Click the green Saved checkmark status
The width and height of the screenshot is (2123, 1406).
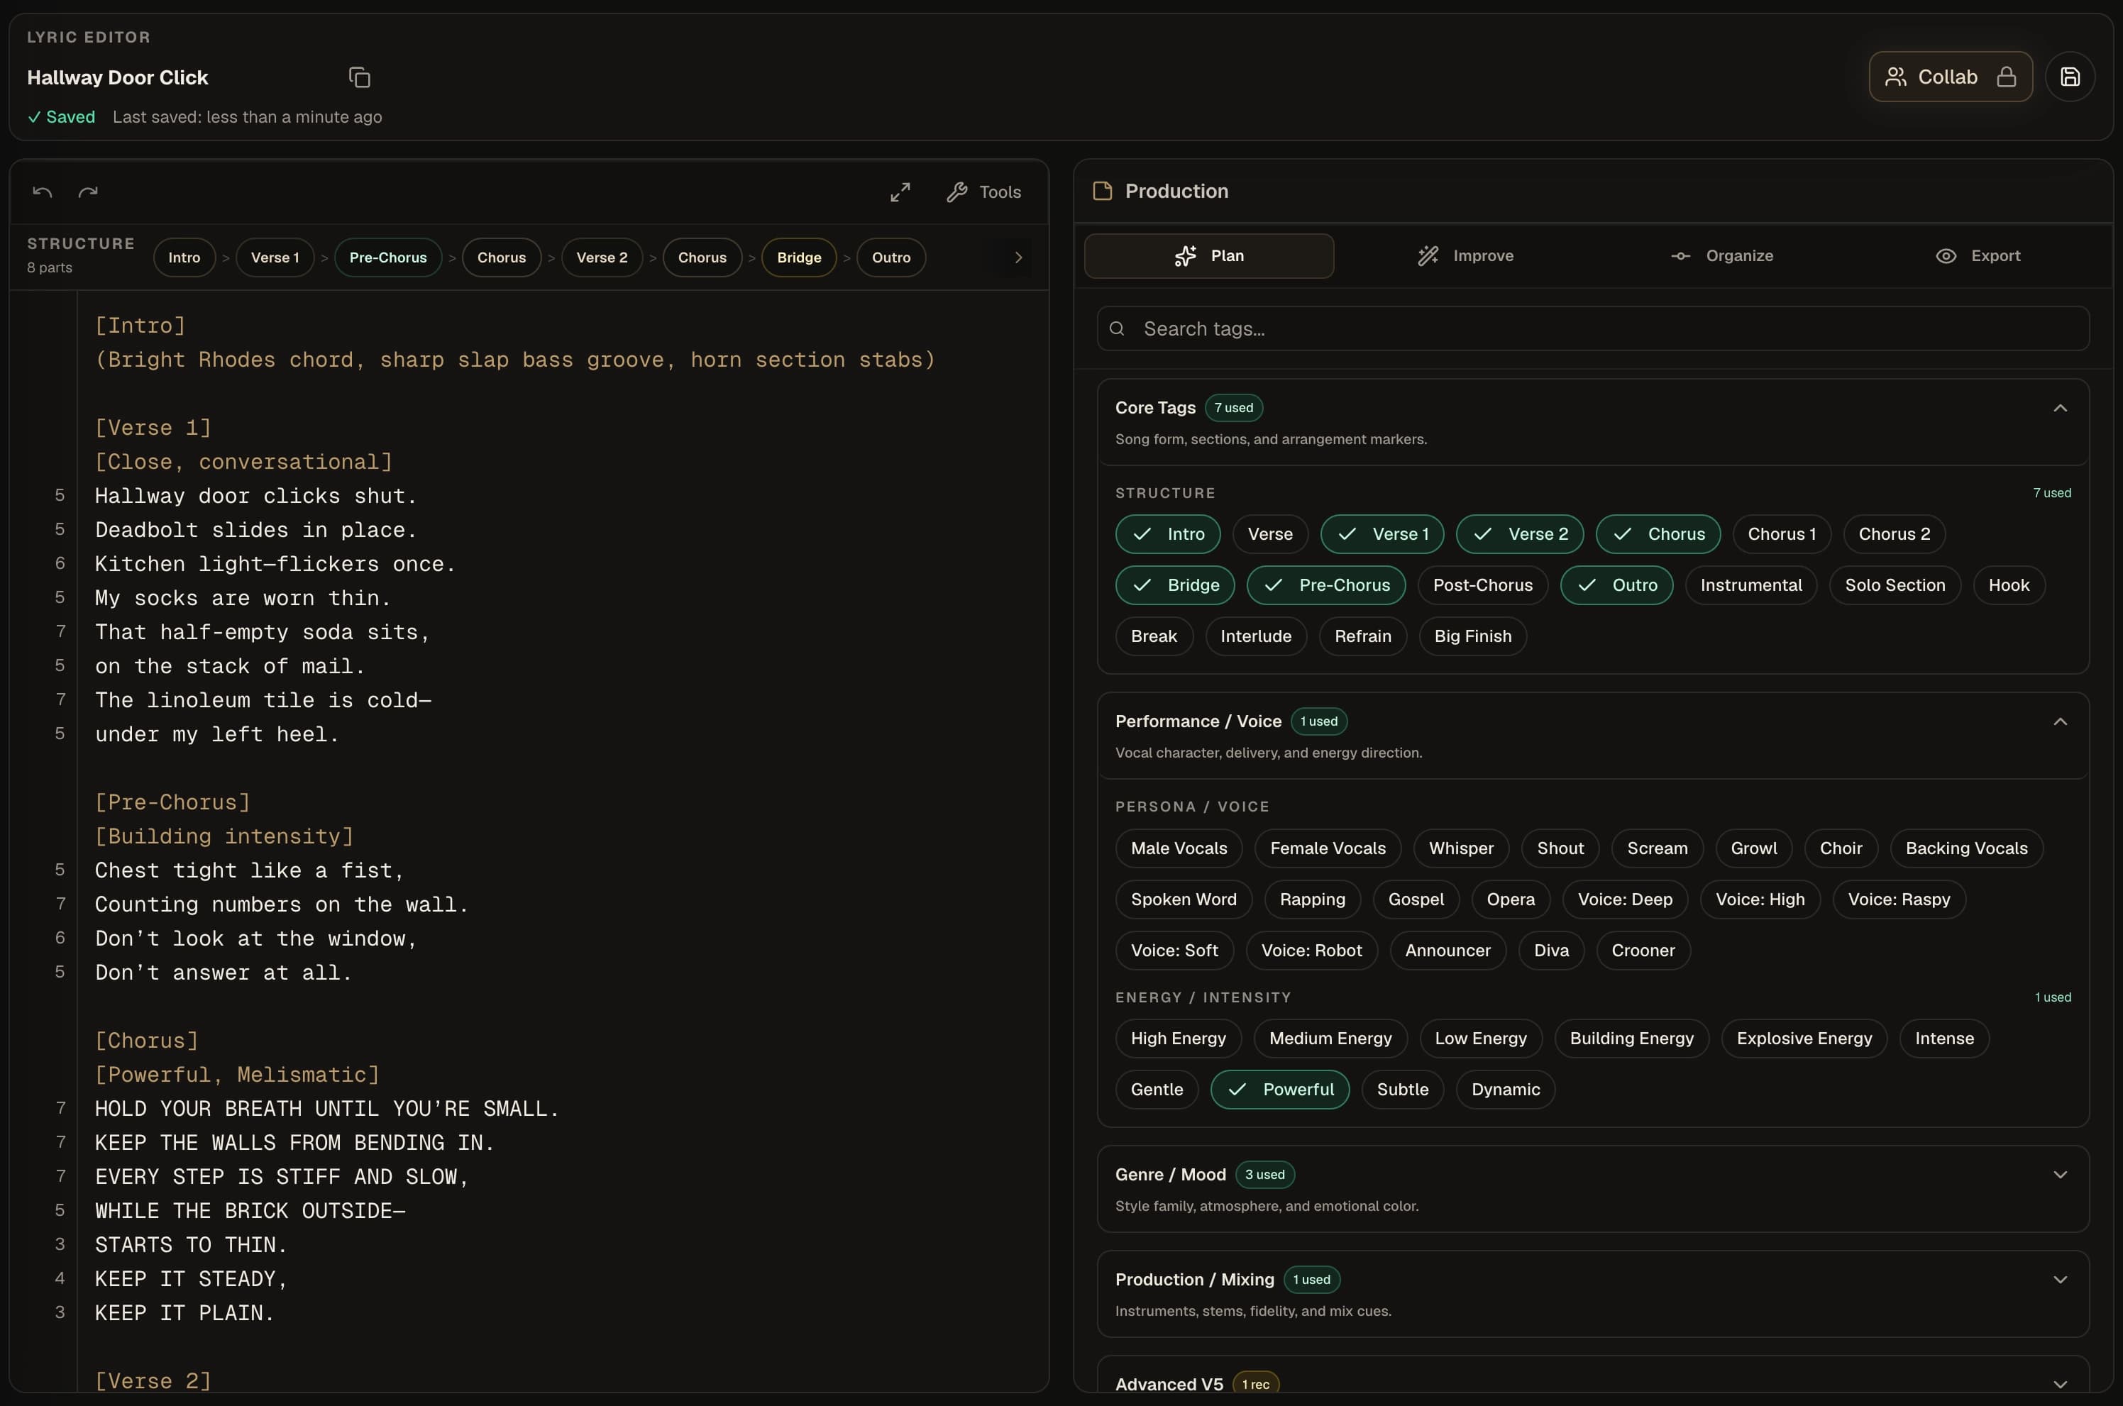click(61, 116)
